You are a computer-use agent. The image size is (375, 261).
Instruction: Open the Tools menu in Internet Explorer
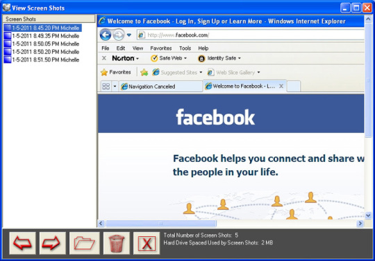(x=185, y=48)
